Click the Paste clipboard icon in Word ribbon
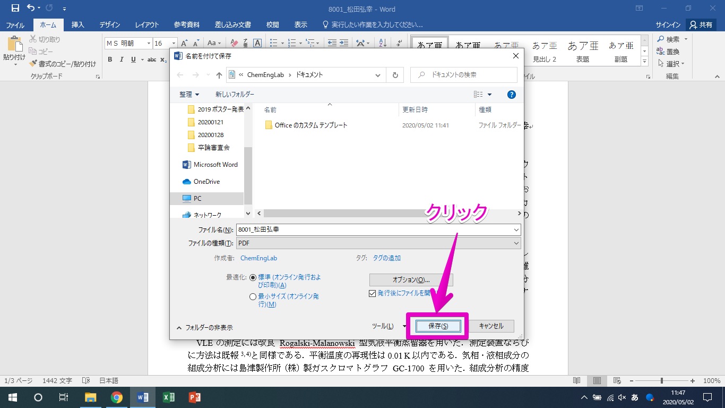Viewport: 725px width, 408px height. click(x=14, y=44)
